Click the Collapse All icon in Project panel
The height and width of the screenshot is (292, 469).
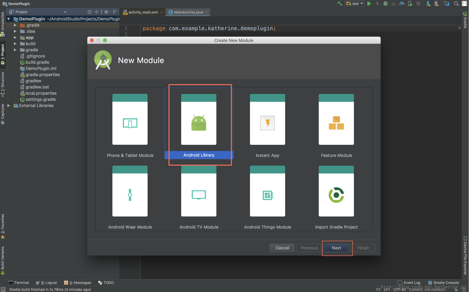(x=97, y=12)
